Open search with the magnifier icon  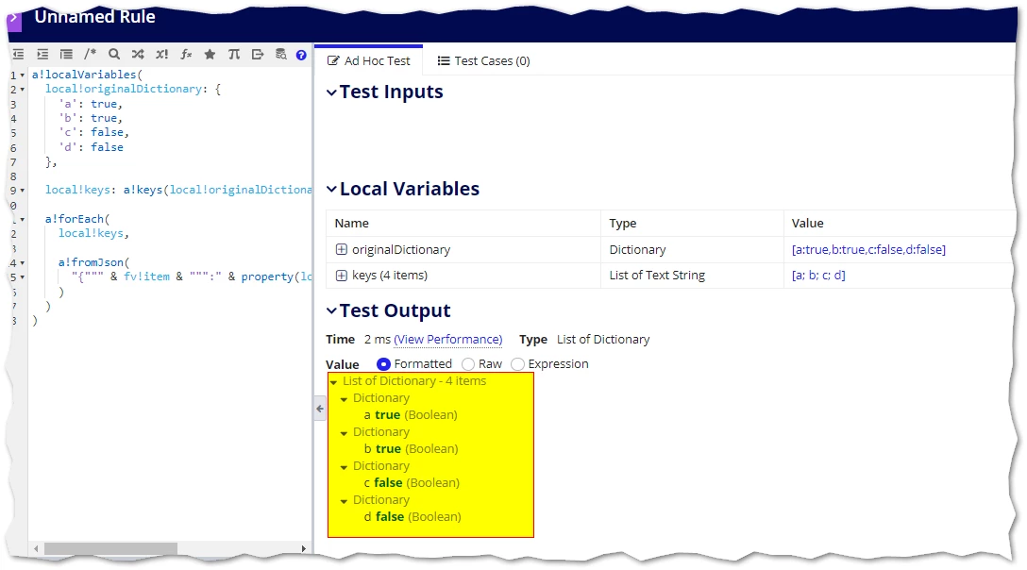coord(114,55)
